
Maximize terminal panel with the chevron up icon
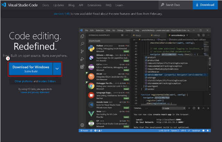click(x=204, y=108)
